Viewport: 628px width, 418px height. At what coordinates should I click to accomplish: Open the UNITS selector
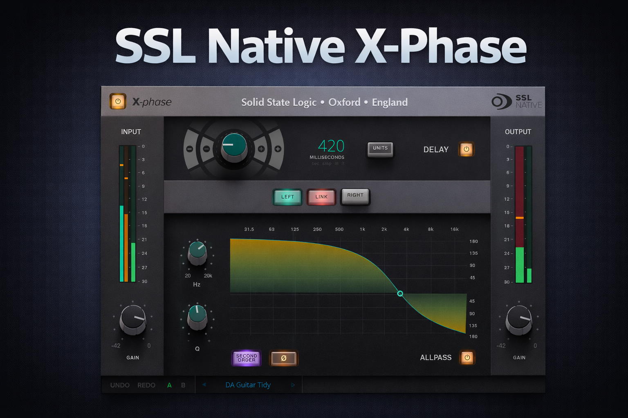click(x=380, y=149)
